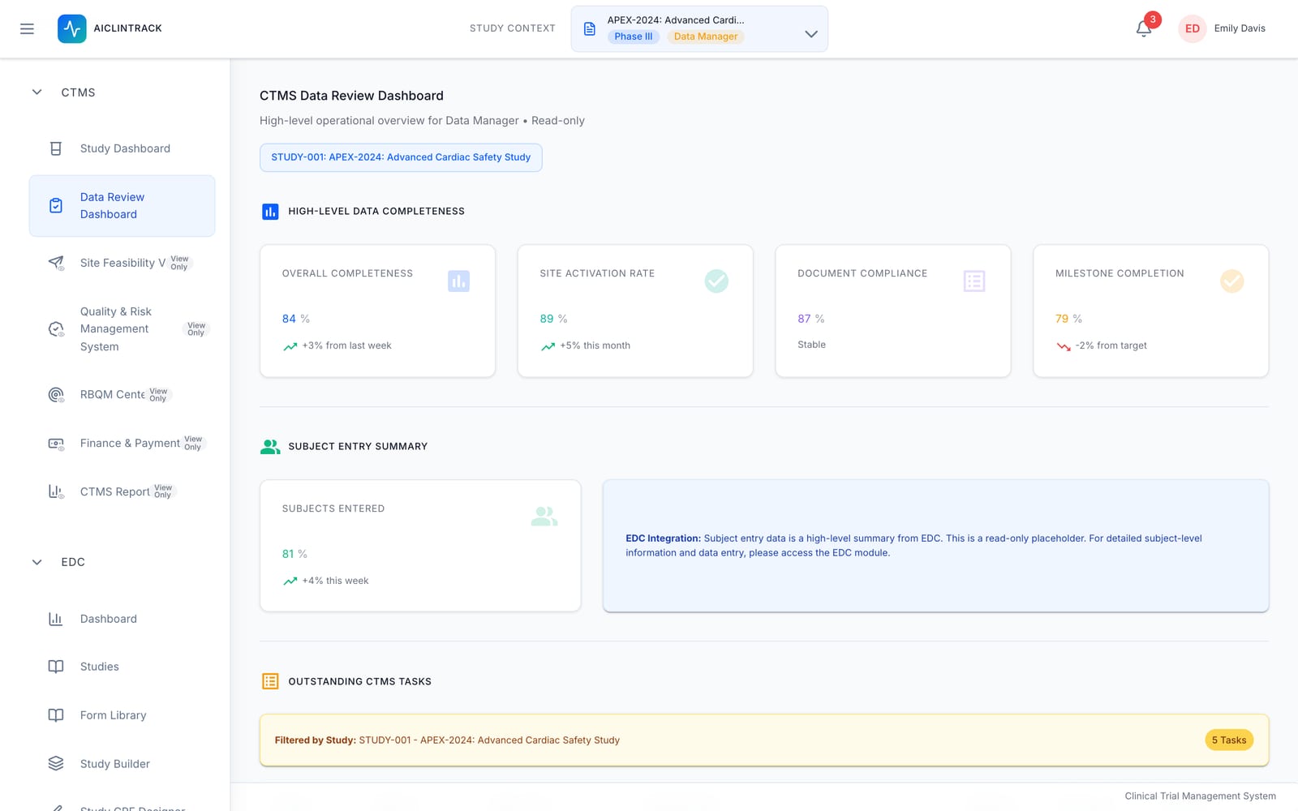
Task: Open the Form Library menu item
Action: 122,715
